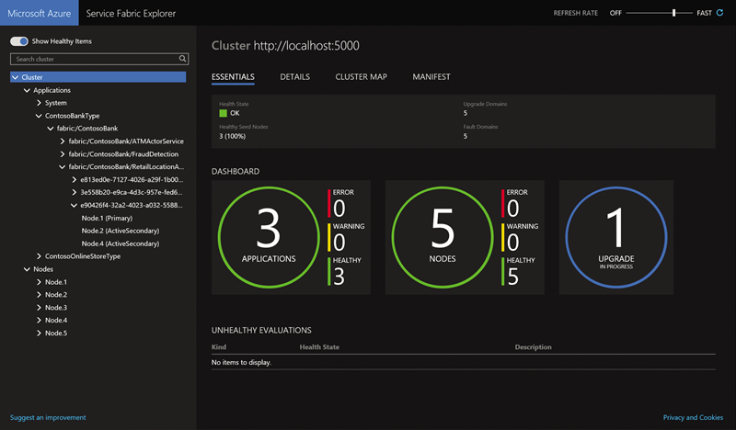This screenshot has width=736, height=430.
Task: Click the nodes ERROR count
Action: click(513, 209)
